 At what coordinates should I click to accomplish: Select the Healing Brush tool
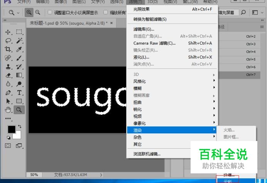click(8, 58)
